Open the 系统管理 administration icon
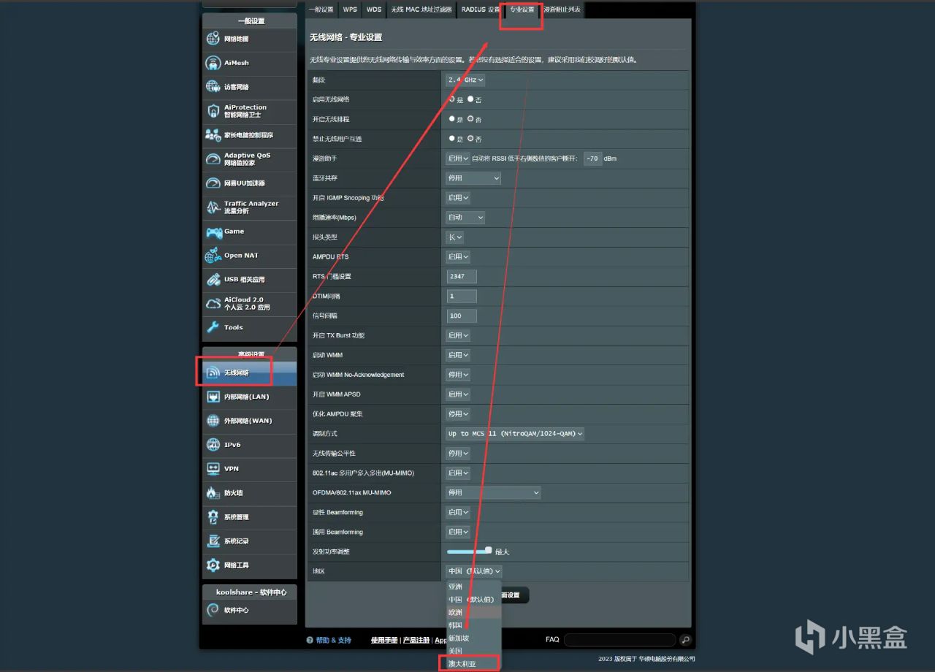 click(213, 517)
